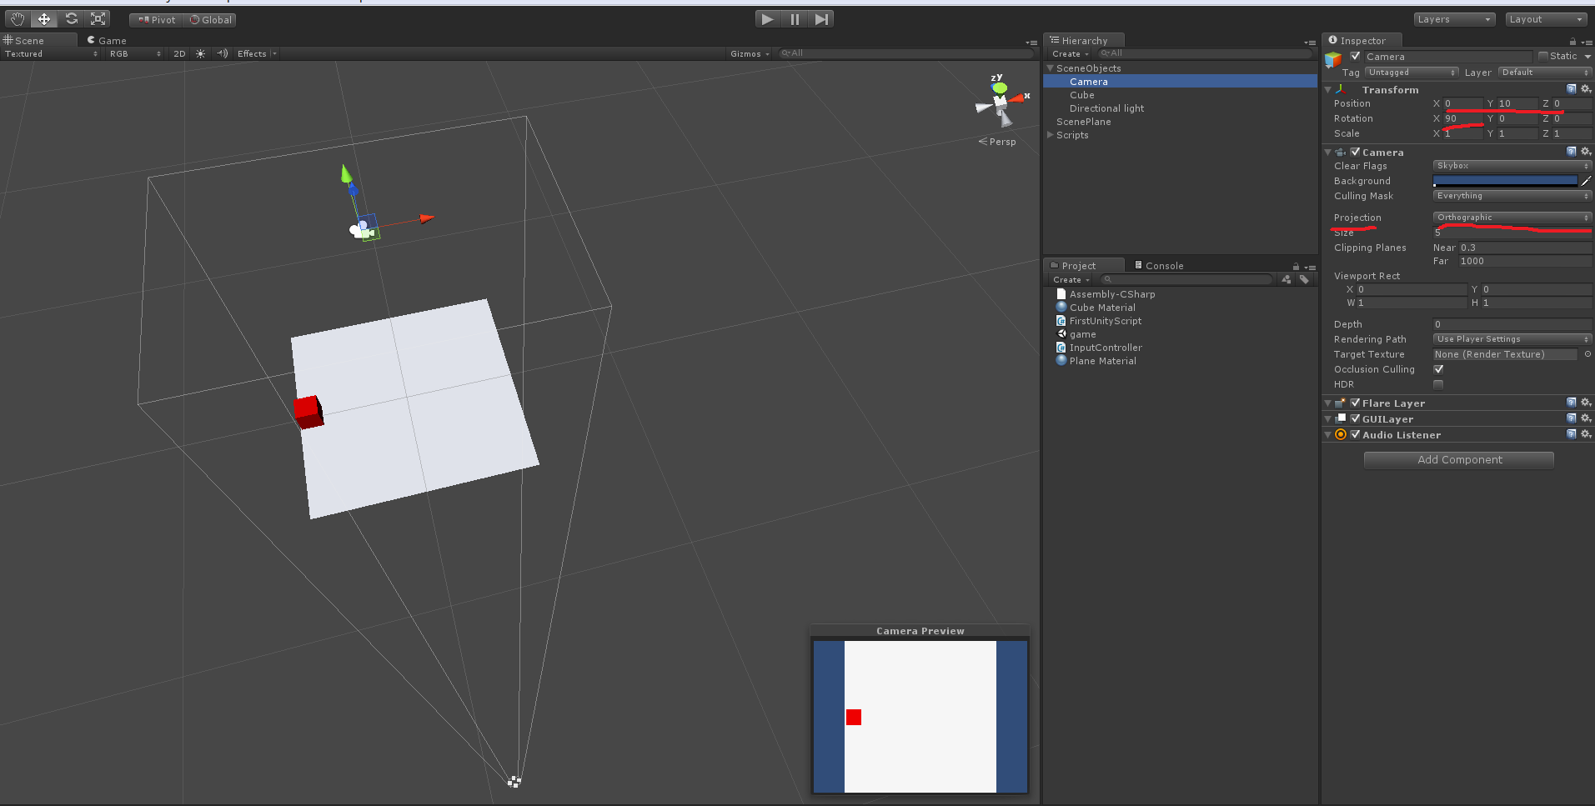
Task: Activate the Scale tool
Action: 98,18
